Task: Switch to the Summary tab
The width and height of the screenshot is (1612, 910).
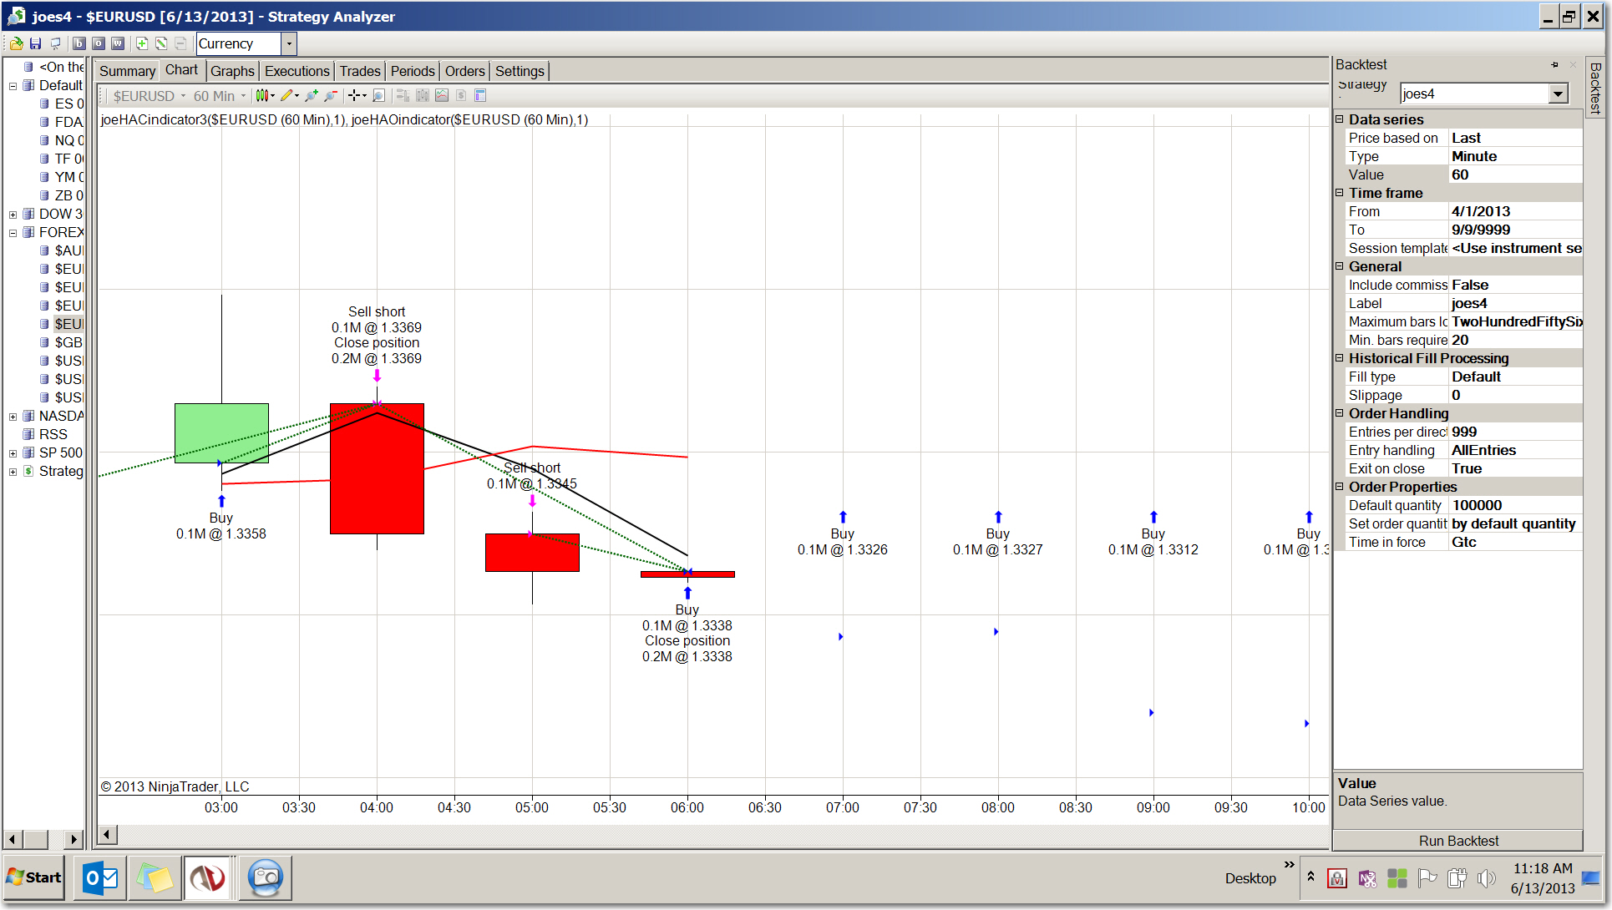Action: pos(127,71)
